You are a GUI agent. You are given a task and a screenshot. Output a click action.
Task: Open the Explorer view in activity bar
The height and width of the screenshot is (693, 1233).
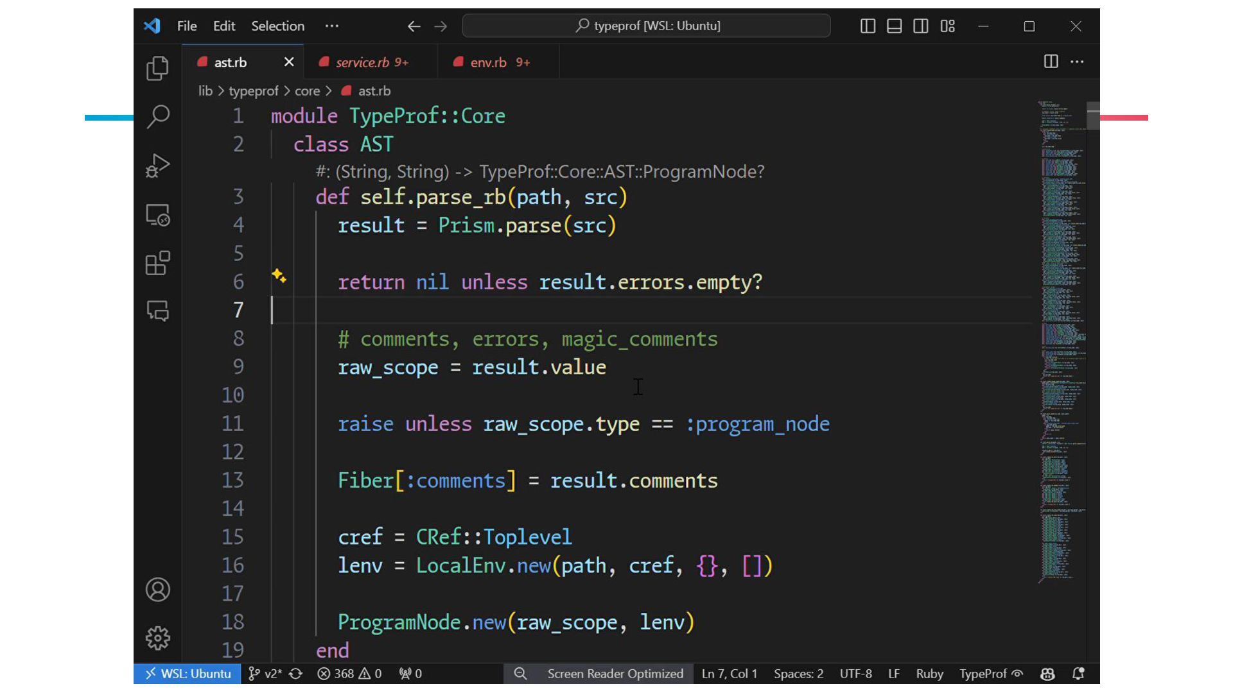pos(157,69)
